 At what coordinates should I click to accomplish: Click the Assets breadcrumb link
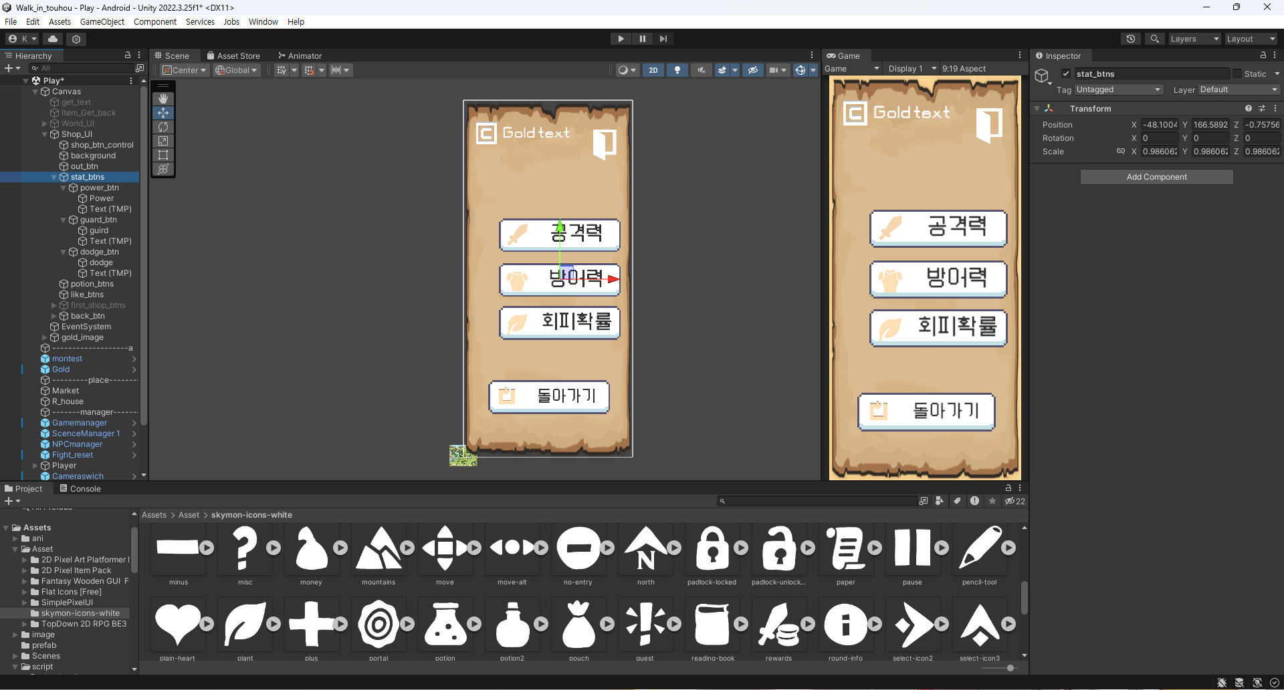click(154, 515)
